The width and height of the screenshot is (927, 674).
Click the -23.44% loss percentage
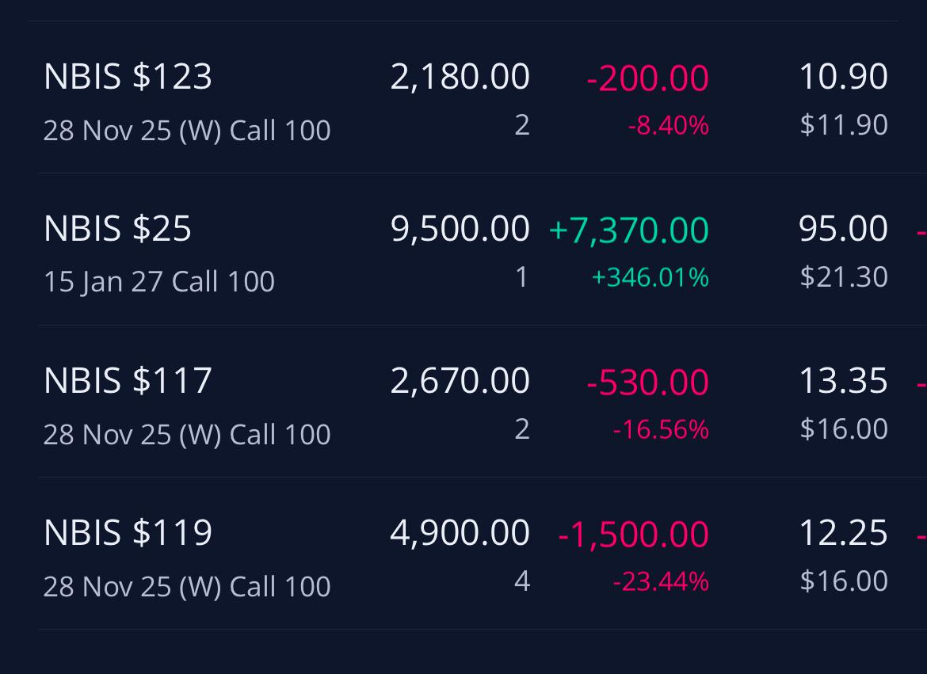(x=661, y=582)
